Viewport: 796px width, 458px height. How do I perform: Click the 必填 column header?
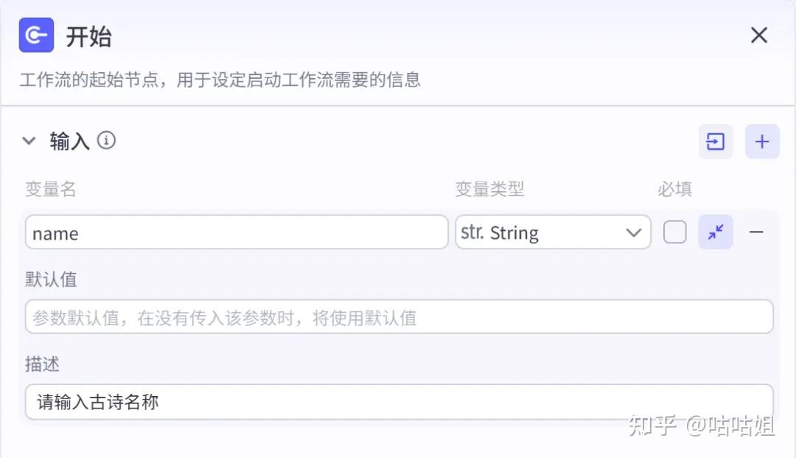pyautogui.click(x=674, y=190)
